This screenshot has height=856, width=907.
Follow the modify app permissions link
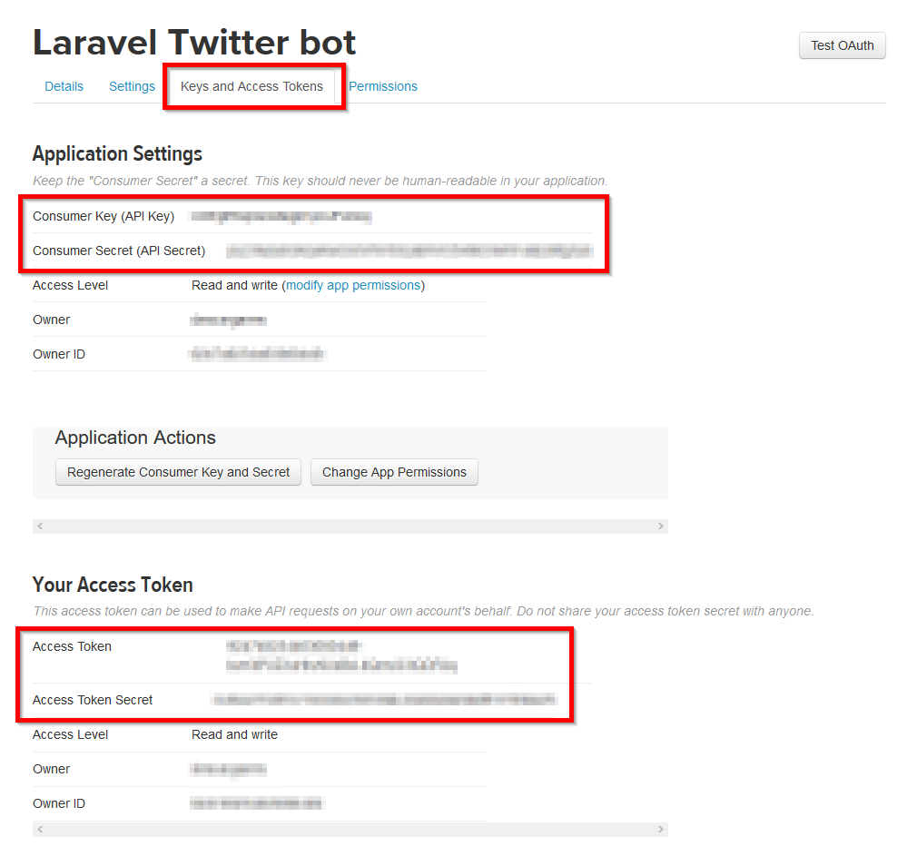pos(353,285)
